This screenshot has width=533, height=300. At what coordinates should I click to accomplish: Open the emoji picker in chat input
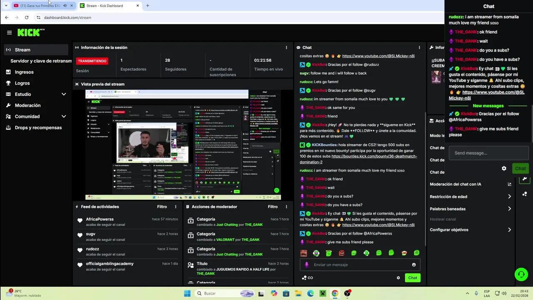coord(413,265)
